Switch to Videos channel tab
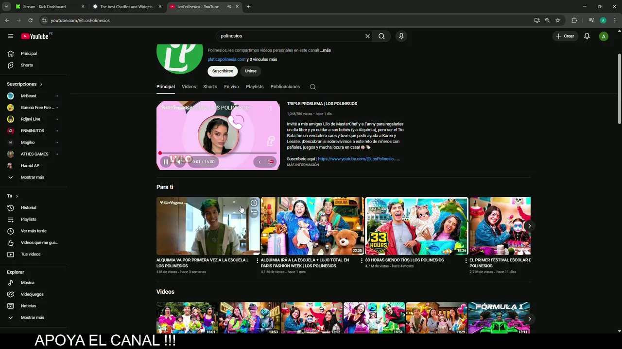This screenshot has height=349, width=622. (x=189, y=87)
